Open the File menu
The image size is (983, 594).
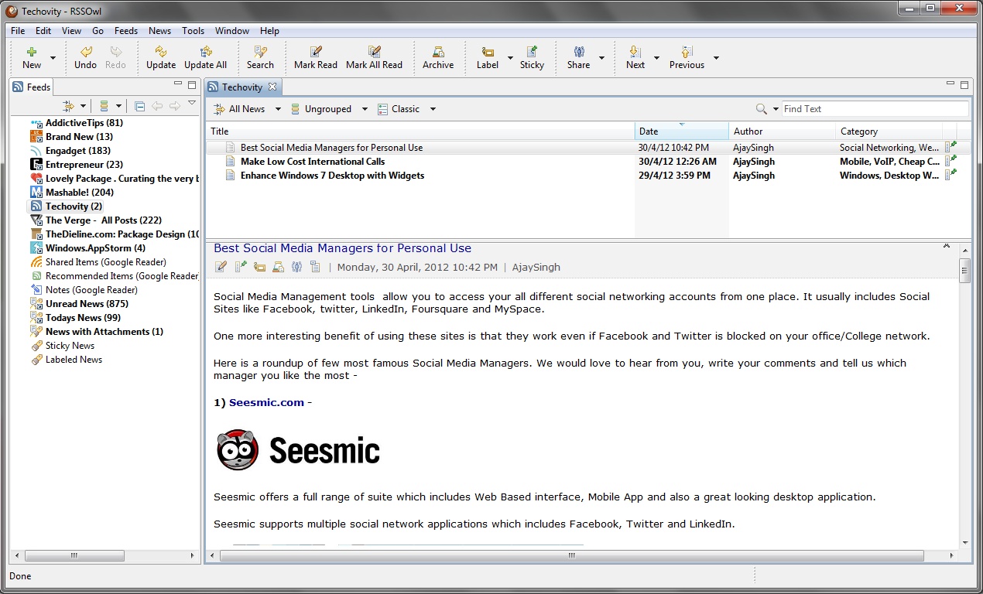coord(18,31)
